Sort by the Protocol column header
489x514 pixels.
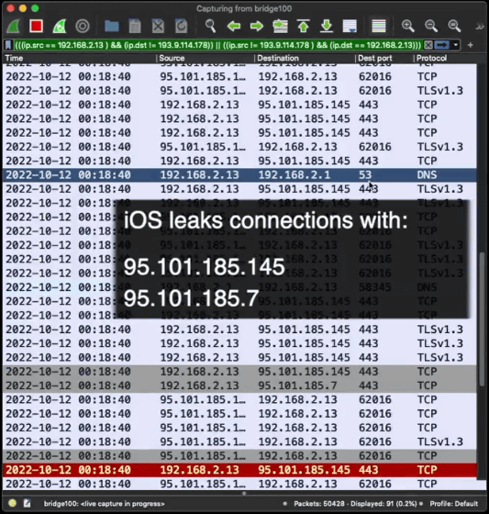pos(445,58)
